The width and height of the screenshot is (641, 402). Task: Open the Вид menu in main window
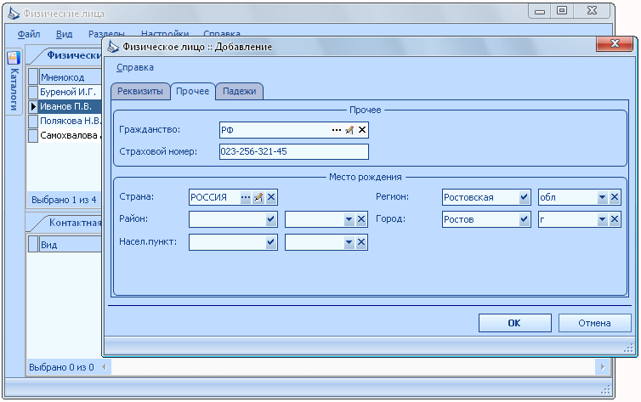[x=64, y=34]
